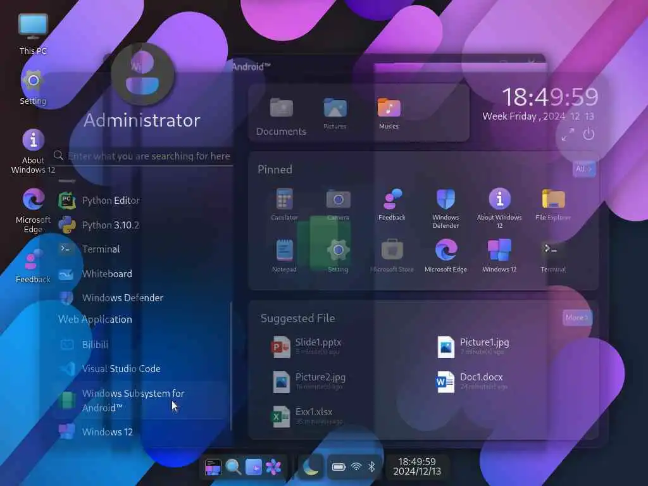Open pinned Setting app
The image size is (648, 486).
[x=338, y=256]
